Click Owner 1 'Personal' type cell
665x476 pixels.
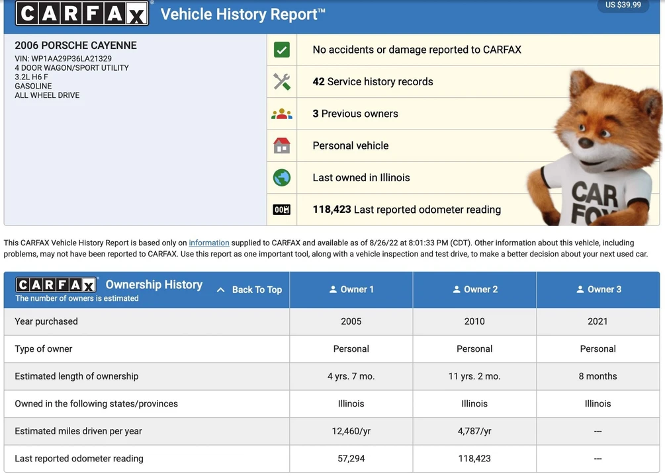[351, 349]
